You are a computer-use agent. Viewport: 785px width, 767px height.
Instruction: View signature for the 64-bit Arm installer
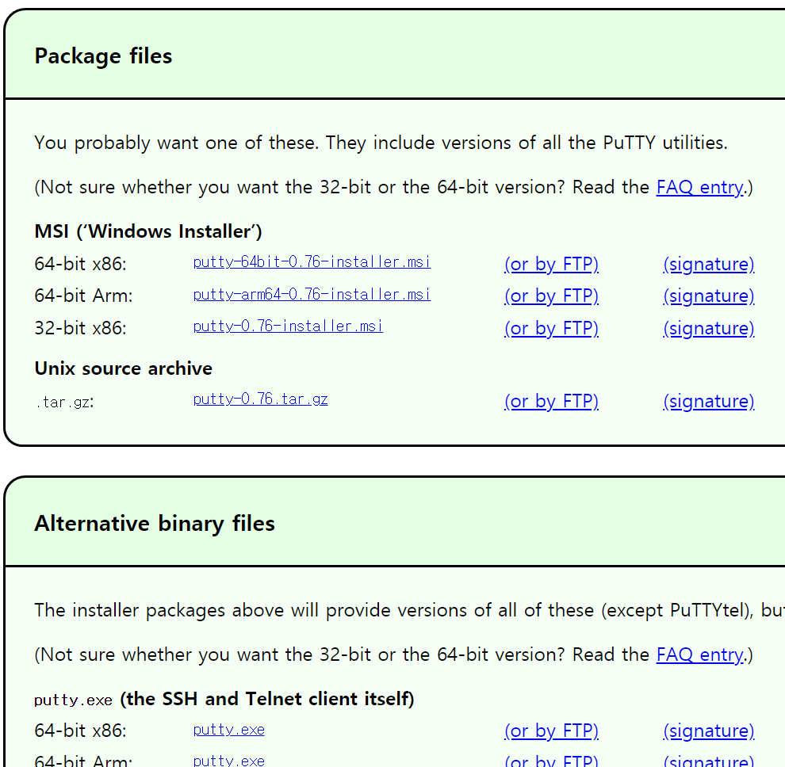(x=708, y=296)
